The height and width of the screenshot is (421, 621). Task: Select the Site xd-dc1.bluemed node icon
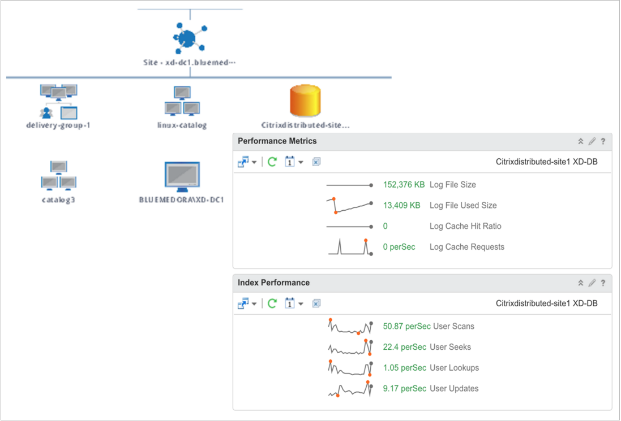tap(190, 38)
